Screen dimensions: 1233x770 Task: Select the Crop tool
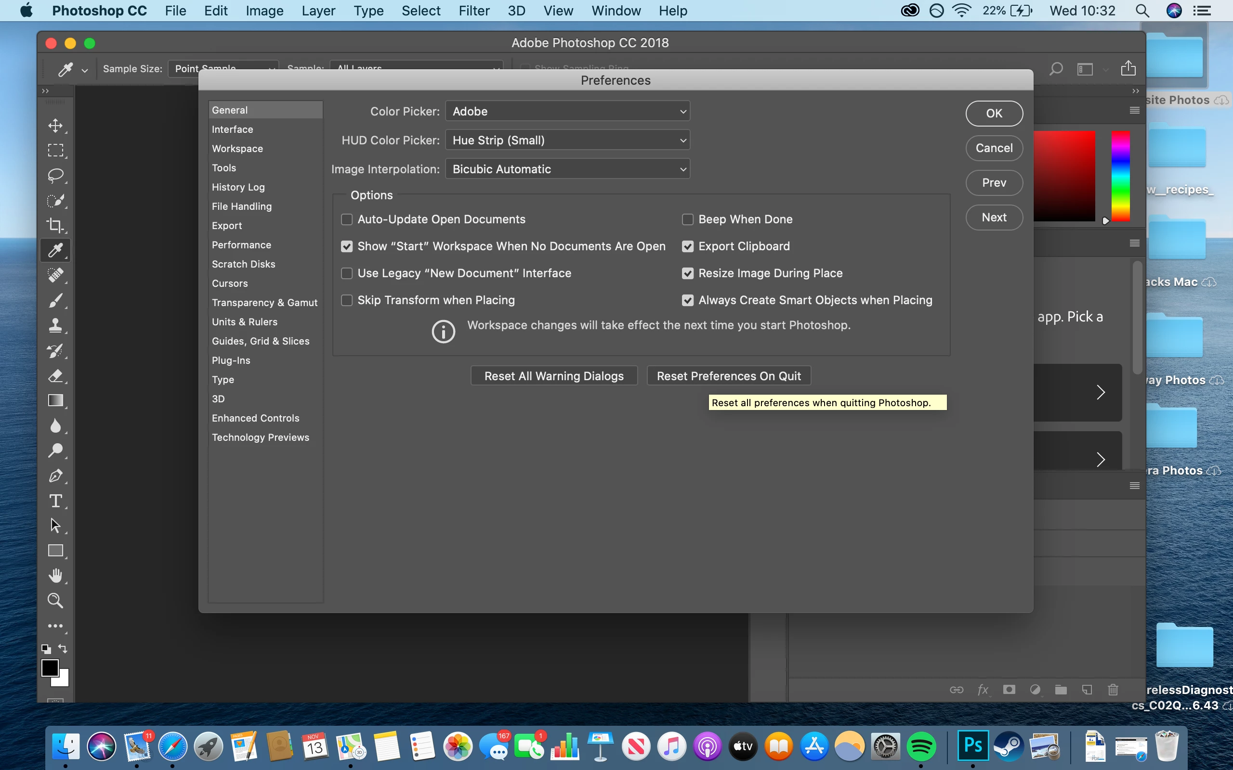(55, 225)
